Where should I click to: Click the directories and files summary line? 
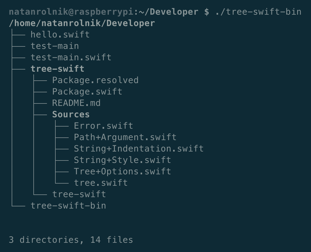point(71,240)
